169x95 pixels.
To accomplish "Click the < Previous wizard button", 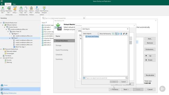I will (x=114, y=89).
